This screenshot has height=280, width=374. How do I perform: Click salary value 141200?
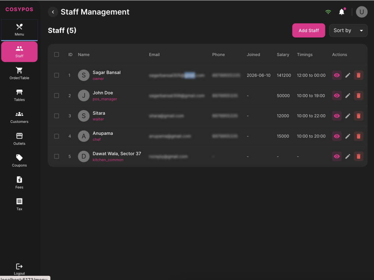coord(284,75)
